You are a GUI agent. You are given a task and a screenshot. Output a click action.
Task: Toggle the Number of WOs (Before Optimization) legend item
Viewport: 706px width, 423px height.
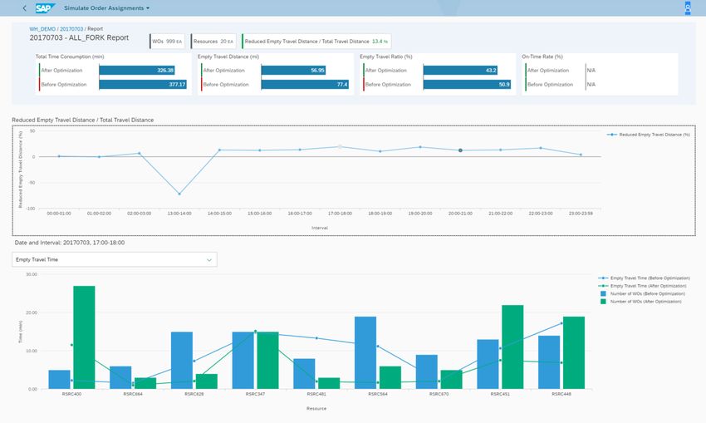645,293
